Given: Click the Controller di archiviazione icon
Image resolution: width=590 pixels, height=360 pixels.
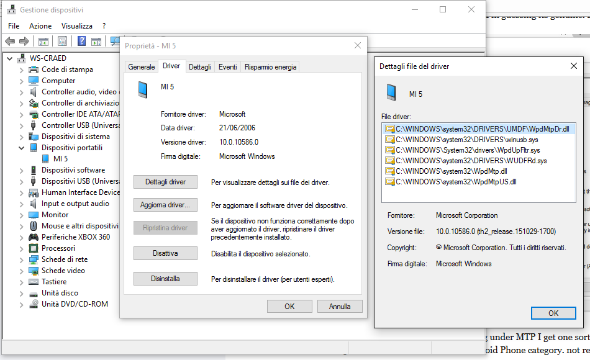Looking at the screenshot, I should point(34,103).
